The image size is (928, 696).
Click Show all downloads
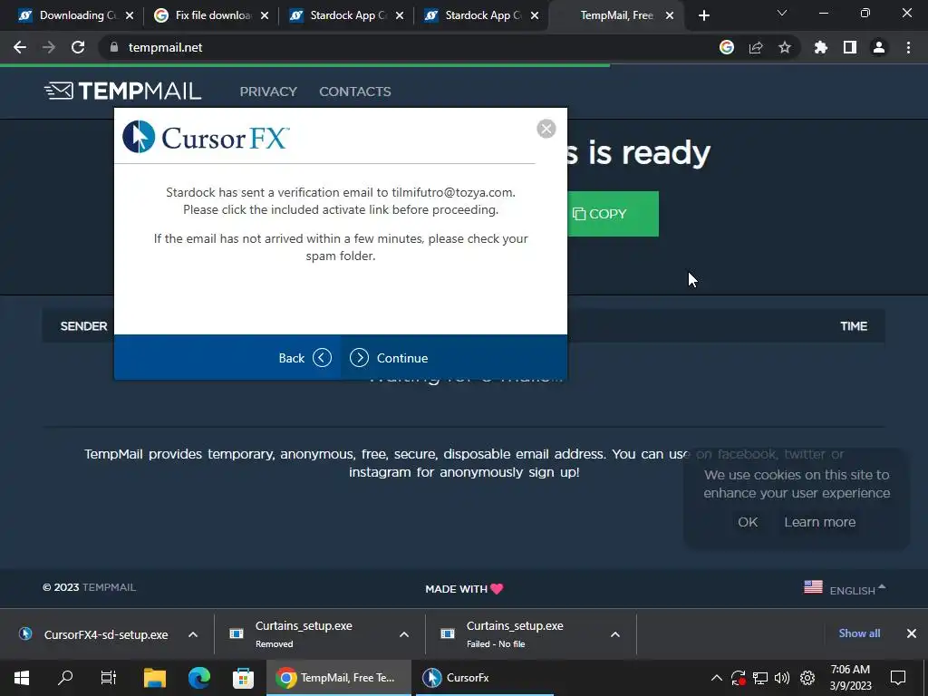(859, 633)
